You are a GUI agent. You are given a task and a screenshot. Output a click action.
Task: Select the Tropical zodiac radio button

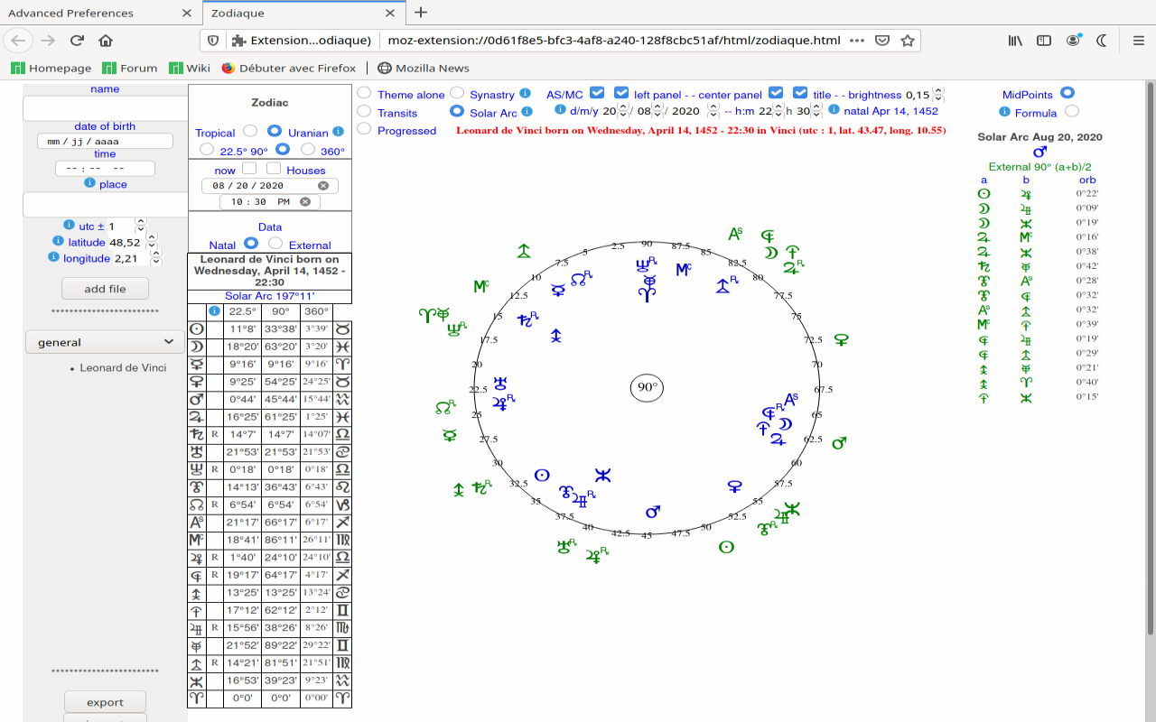250,131
